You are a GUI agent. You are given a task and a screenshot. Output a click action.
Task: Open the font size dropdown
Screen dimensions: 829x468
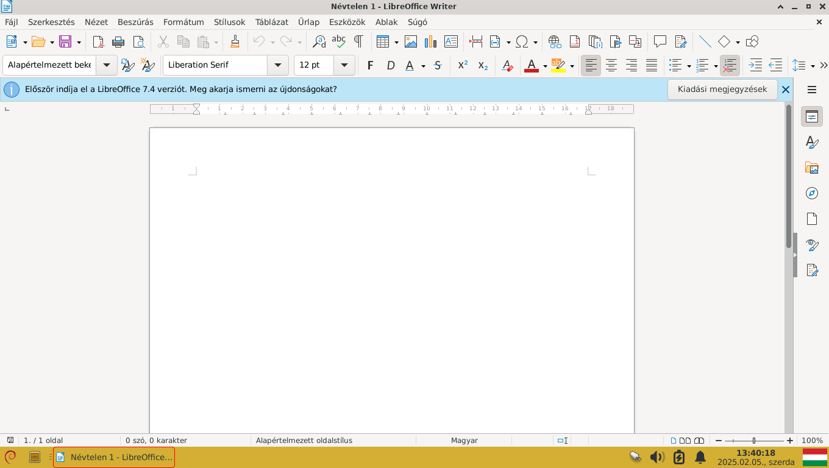point(343,65)
